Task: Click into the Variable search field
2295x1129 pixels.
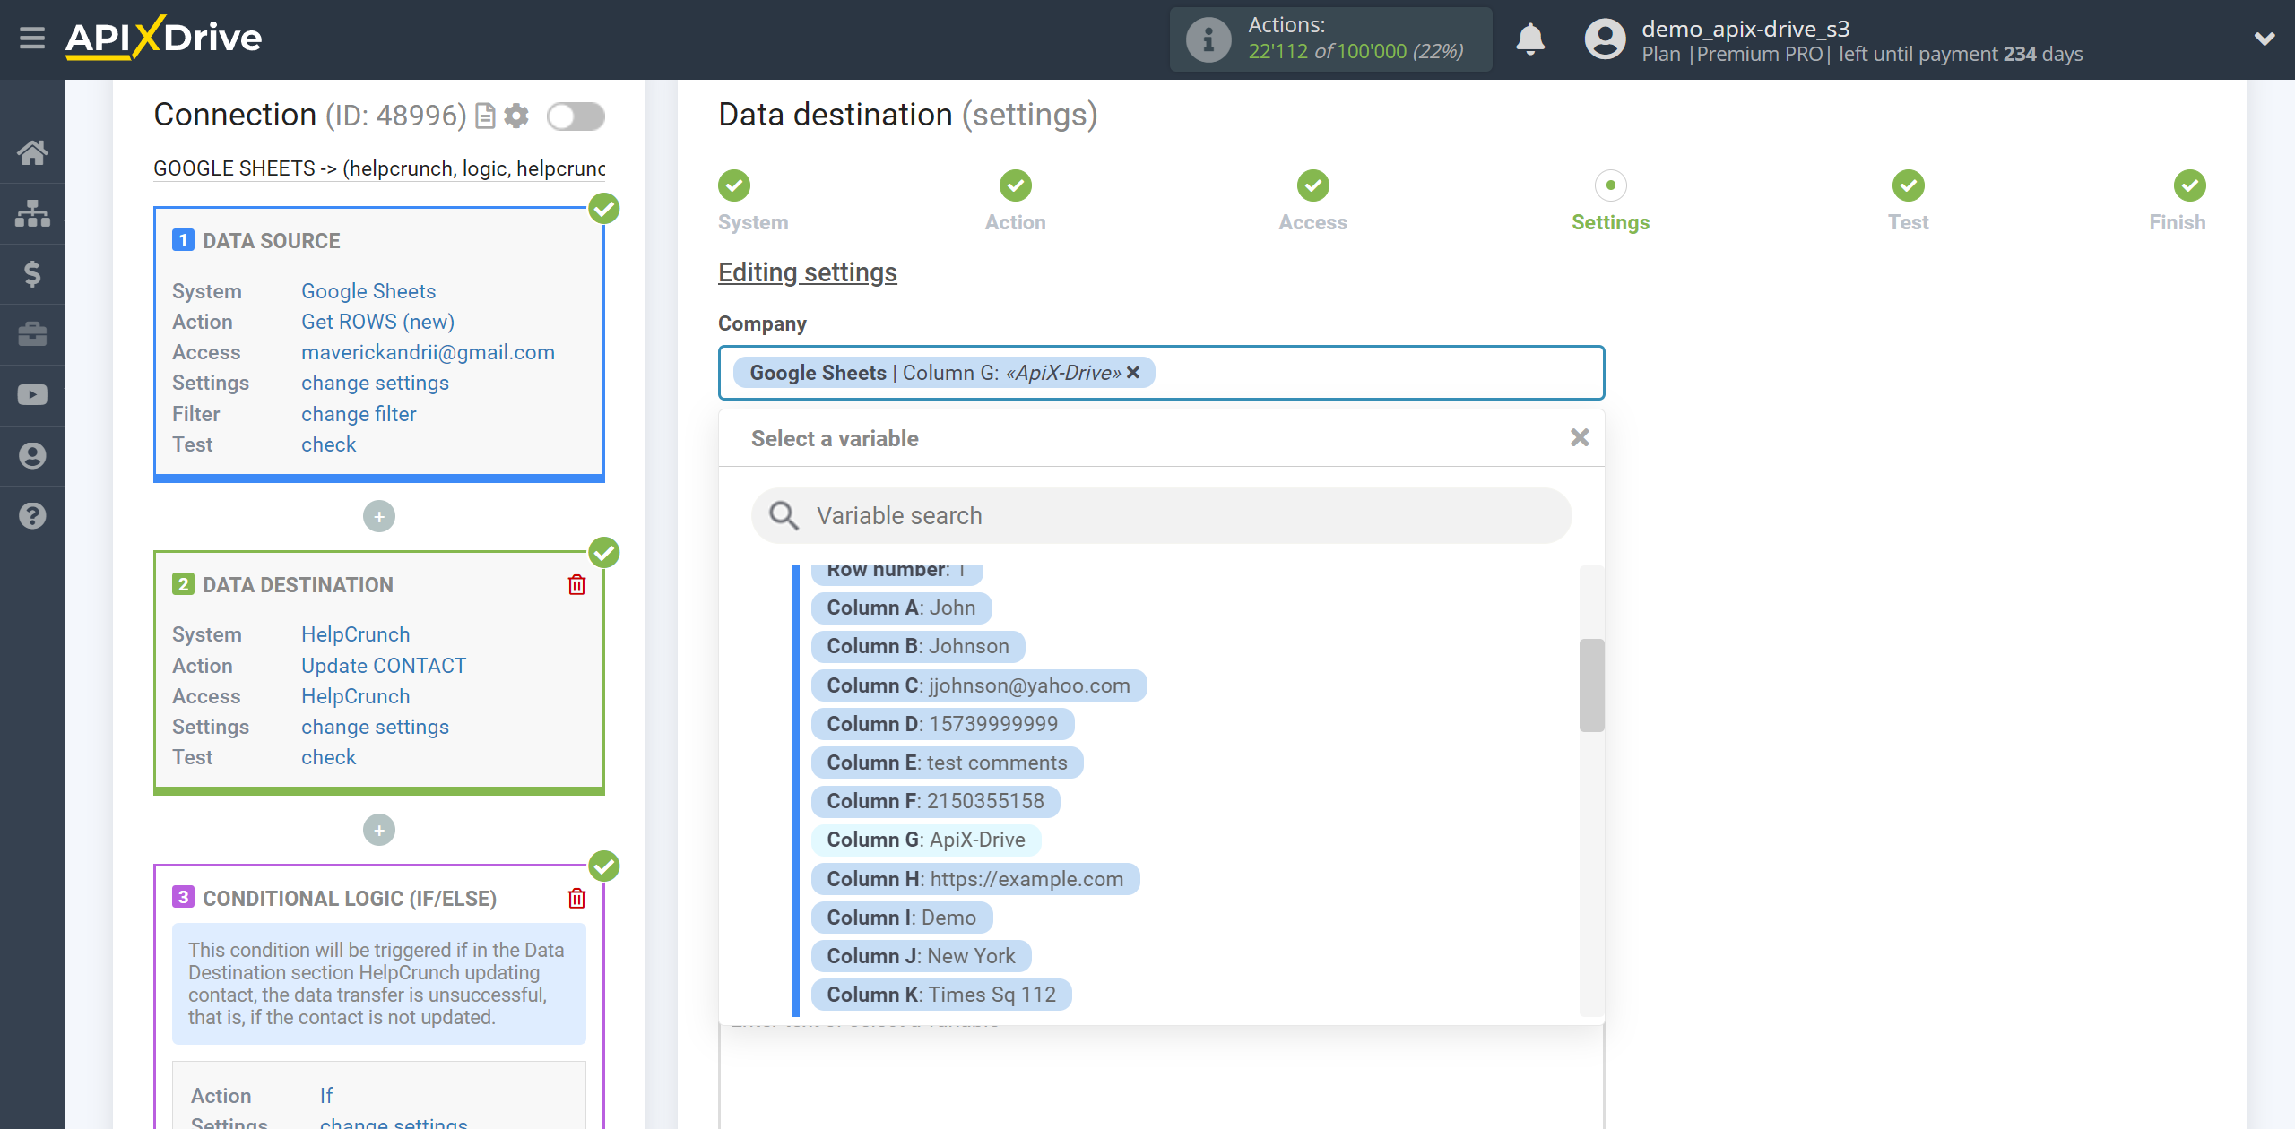Action: 1162,516
